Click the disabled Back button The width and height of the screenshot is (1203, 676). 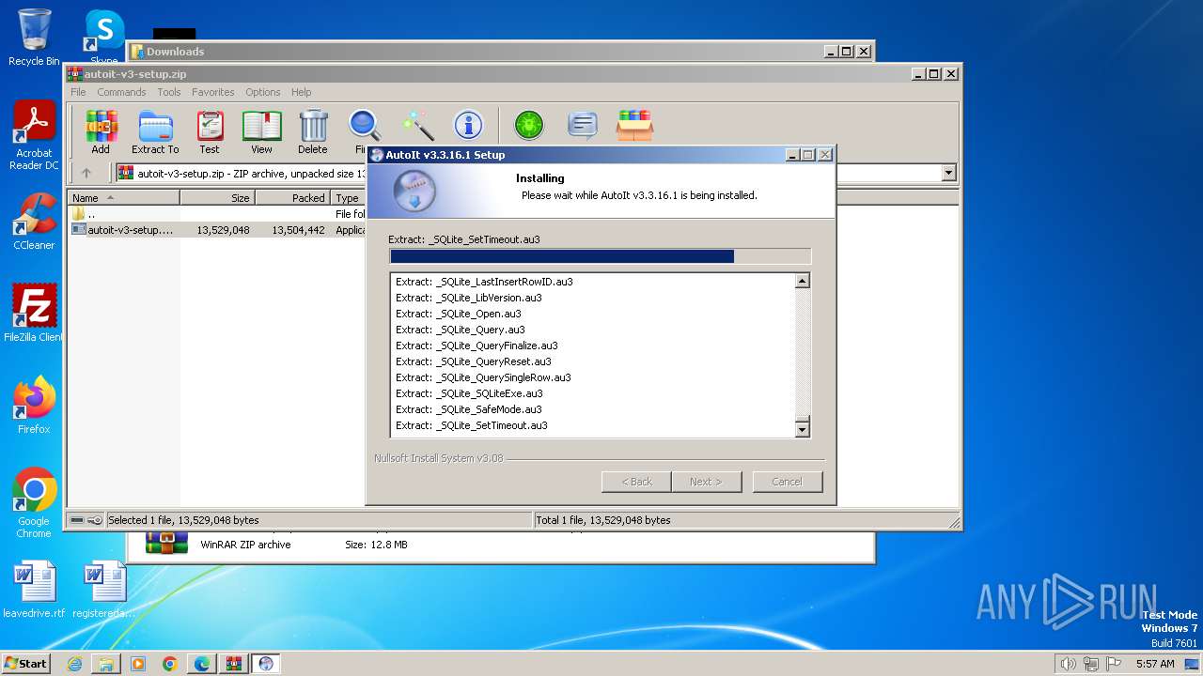(636, 482)
